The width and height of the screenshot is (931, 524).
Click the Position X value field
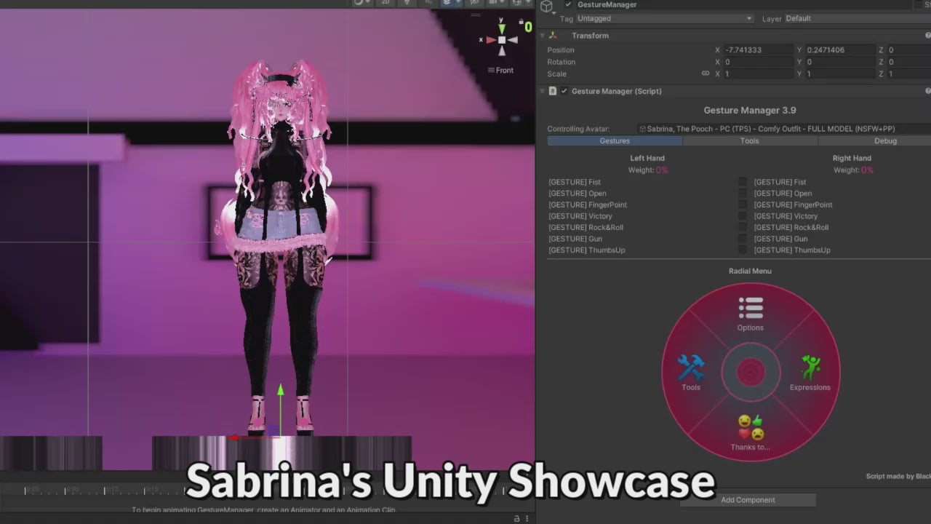(x=756, y=50)
